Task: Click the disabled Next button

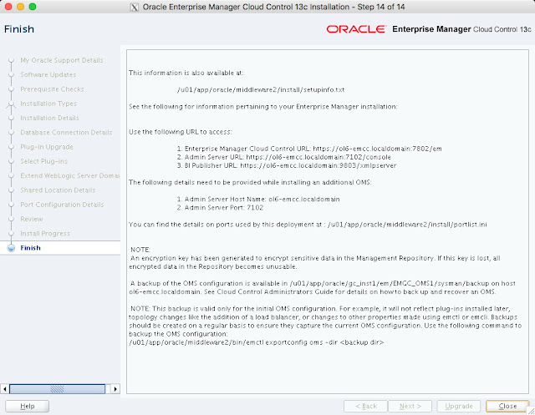Action: [410, 406]
